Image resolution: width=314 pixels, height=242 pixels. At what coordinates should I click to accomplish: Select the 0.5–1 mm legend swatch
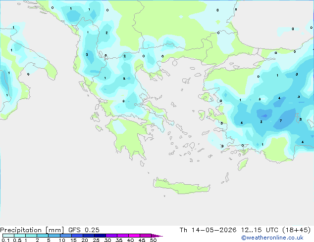coord(20,236)
